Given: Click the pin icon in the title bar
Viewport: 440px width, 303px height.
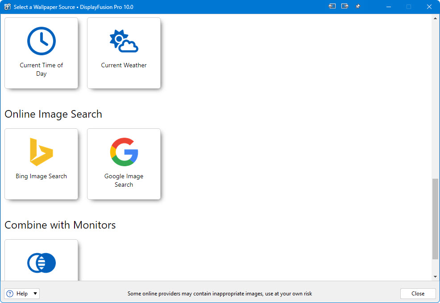Looking at the screenshot, I should coord(358,7).
